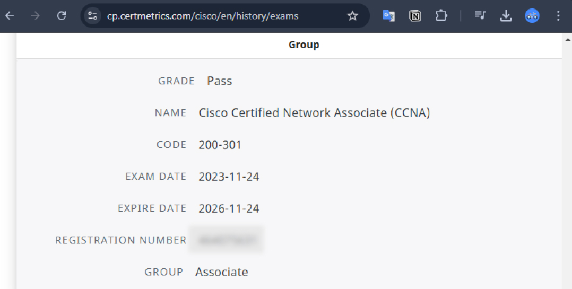Image resolution: width=572 pixels, height=289 pixels.
Task: Click the exam code 200-301
Action: [220, 145]
